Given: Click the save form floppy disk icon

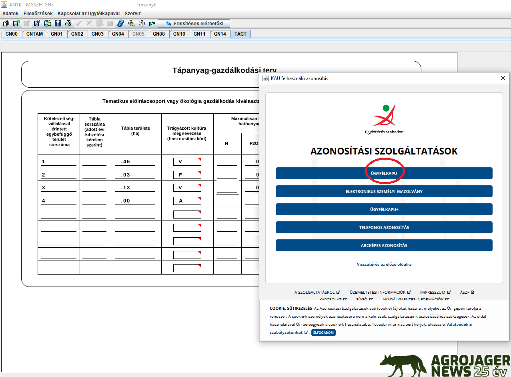Looking at the screenshot, I should click(x=16, y=24).
